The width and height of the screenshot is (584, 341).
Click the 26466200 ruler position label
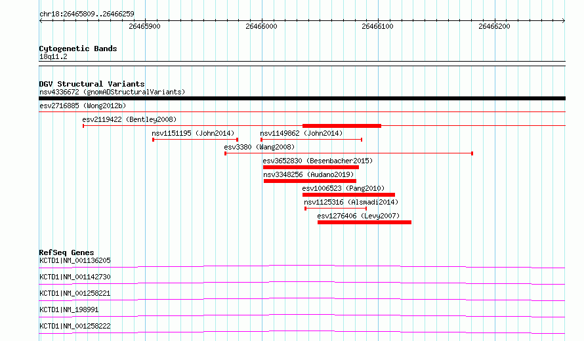tap(494, 26)
